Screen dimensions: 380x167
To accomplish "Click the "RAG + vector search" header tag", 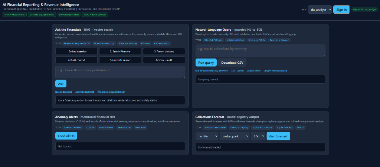I will [14, 14].
